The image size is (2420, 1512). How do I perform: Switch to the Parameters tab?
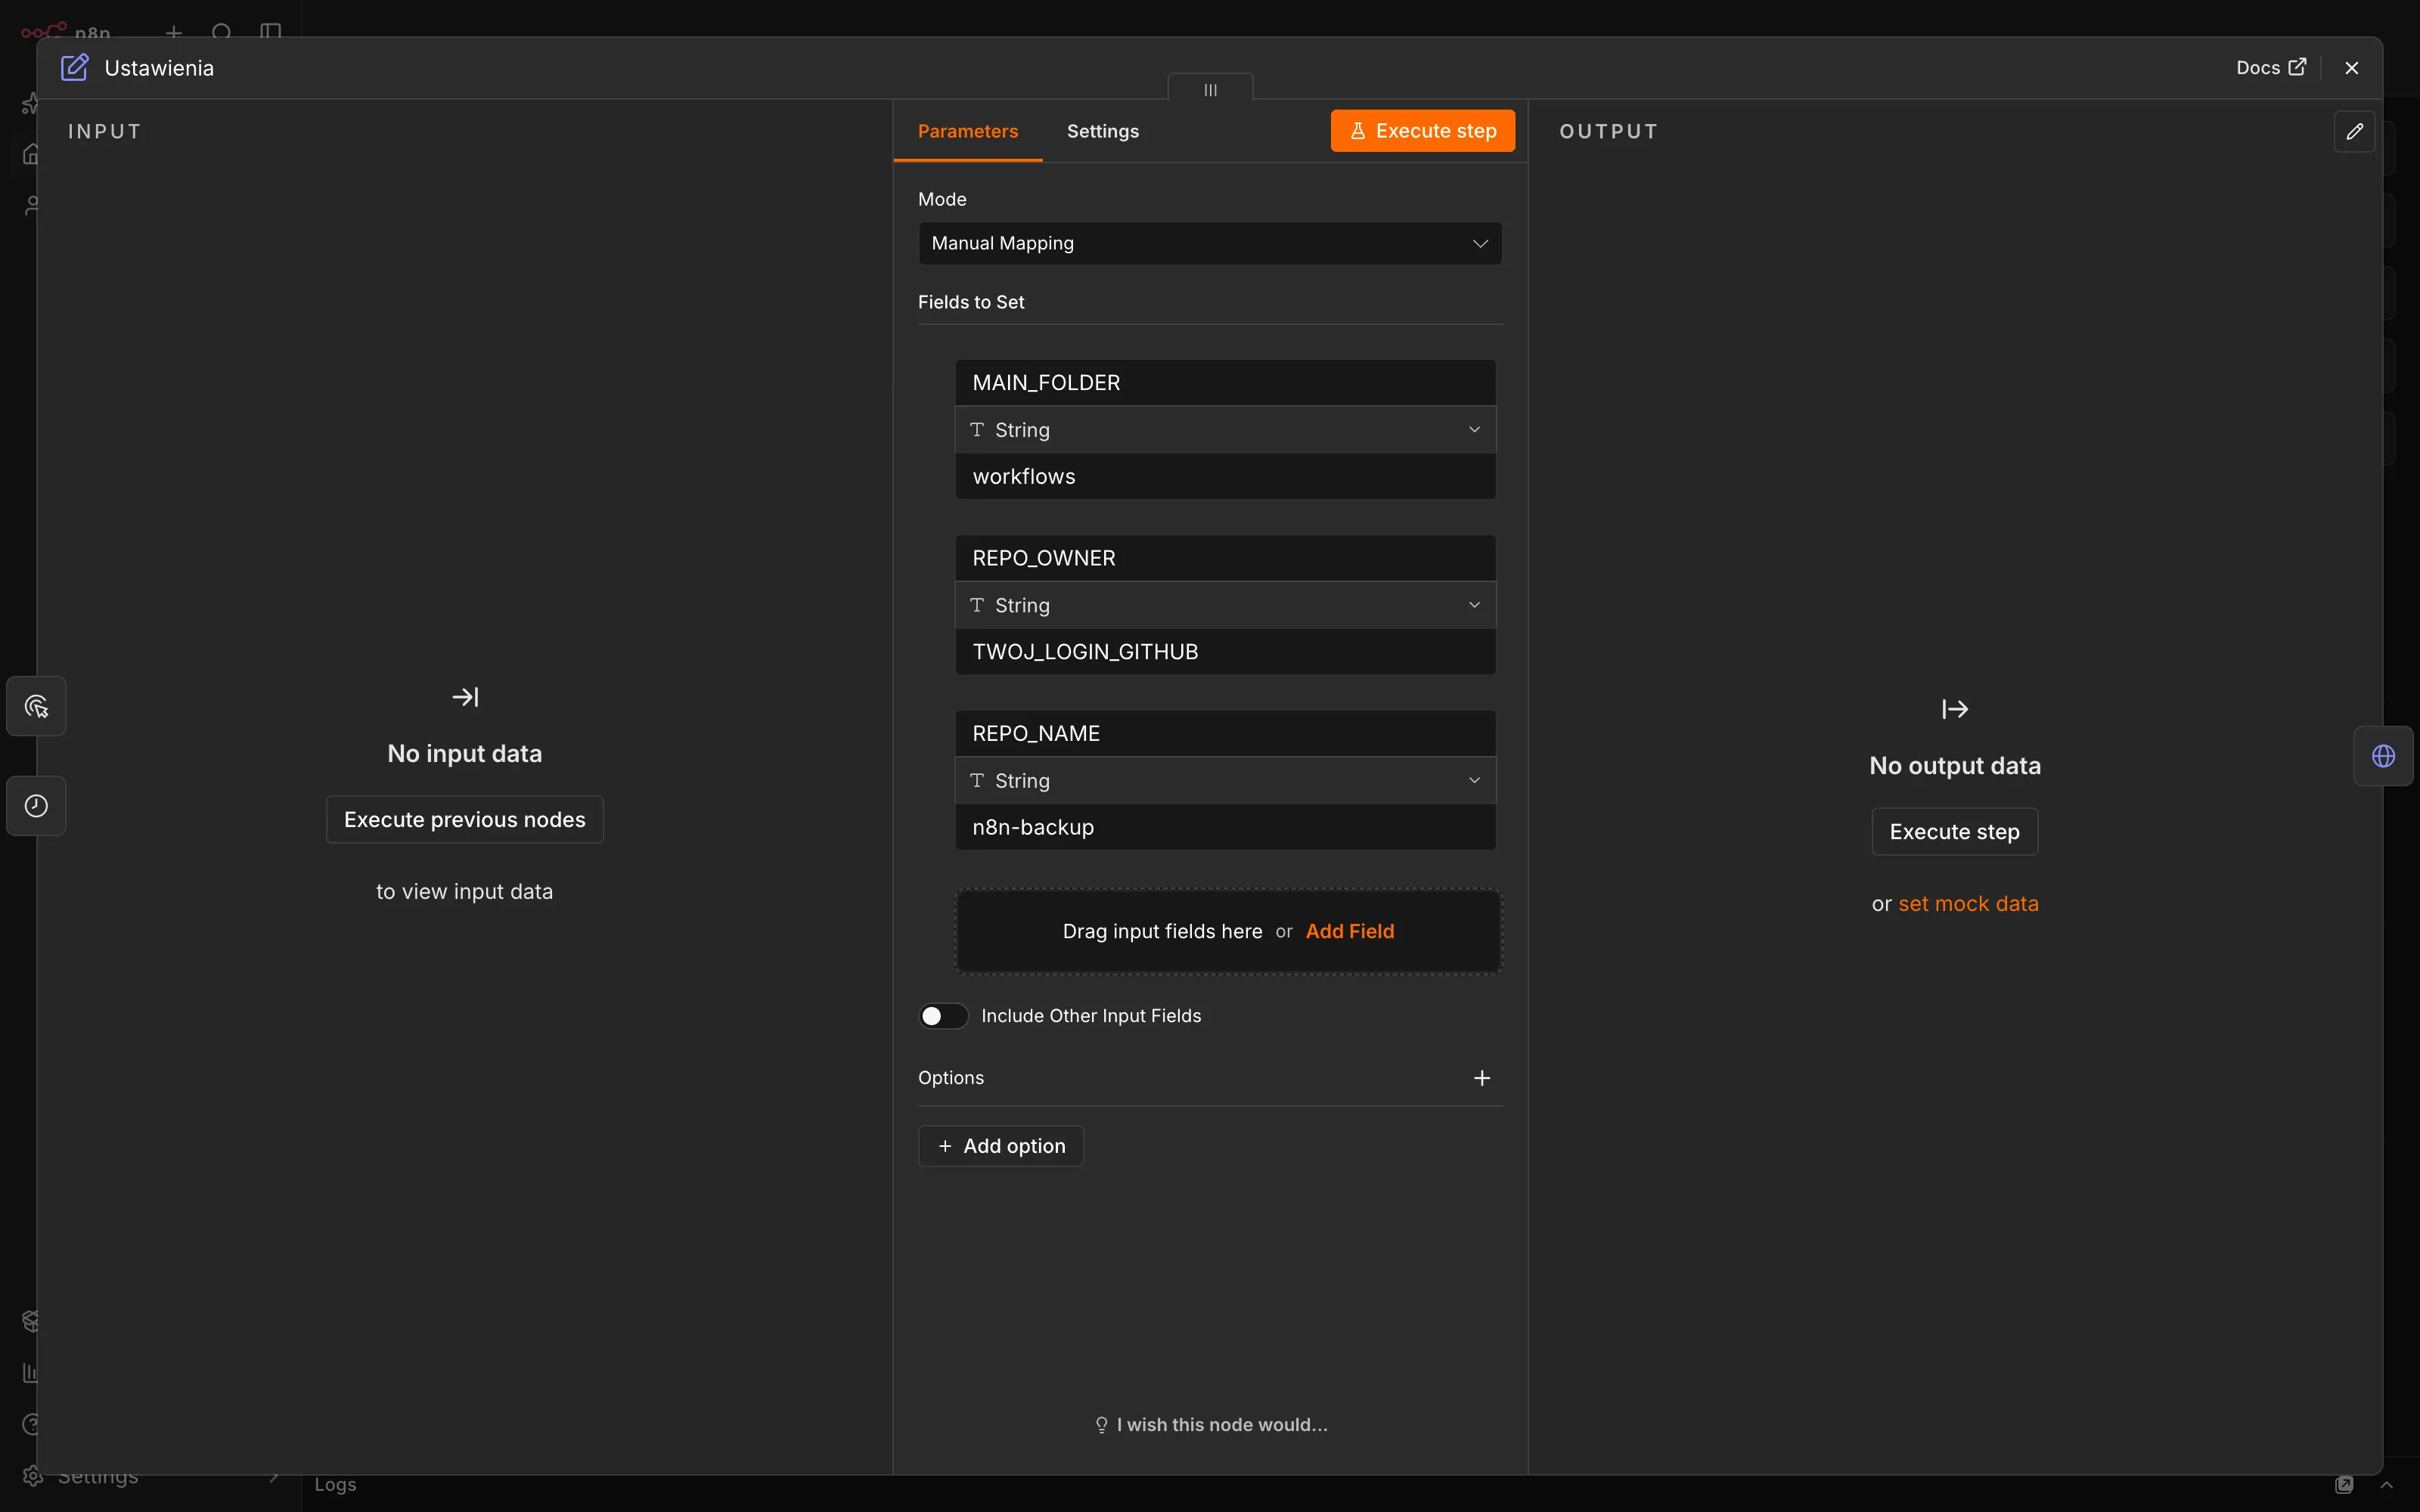(967, 131)
